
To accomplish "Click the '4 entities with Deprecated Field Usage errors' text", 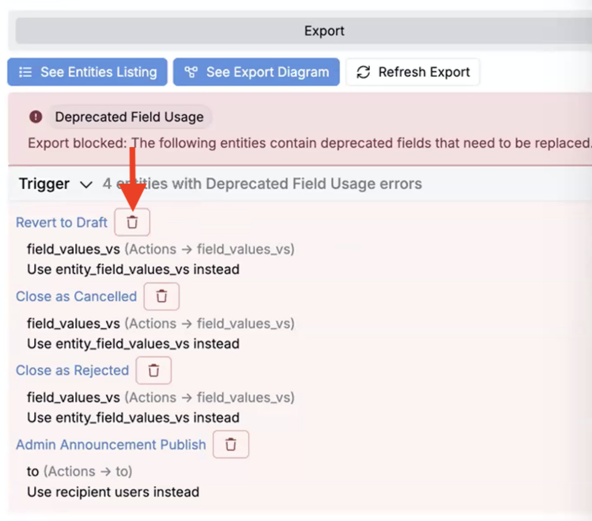I will click(x=262, y=184).
